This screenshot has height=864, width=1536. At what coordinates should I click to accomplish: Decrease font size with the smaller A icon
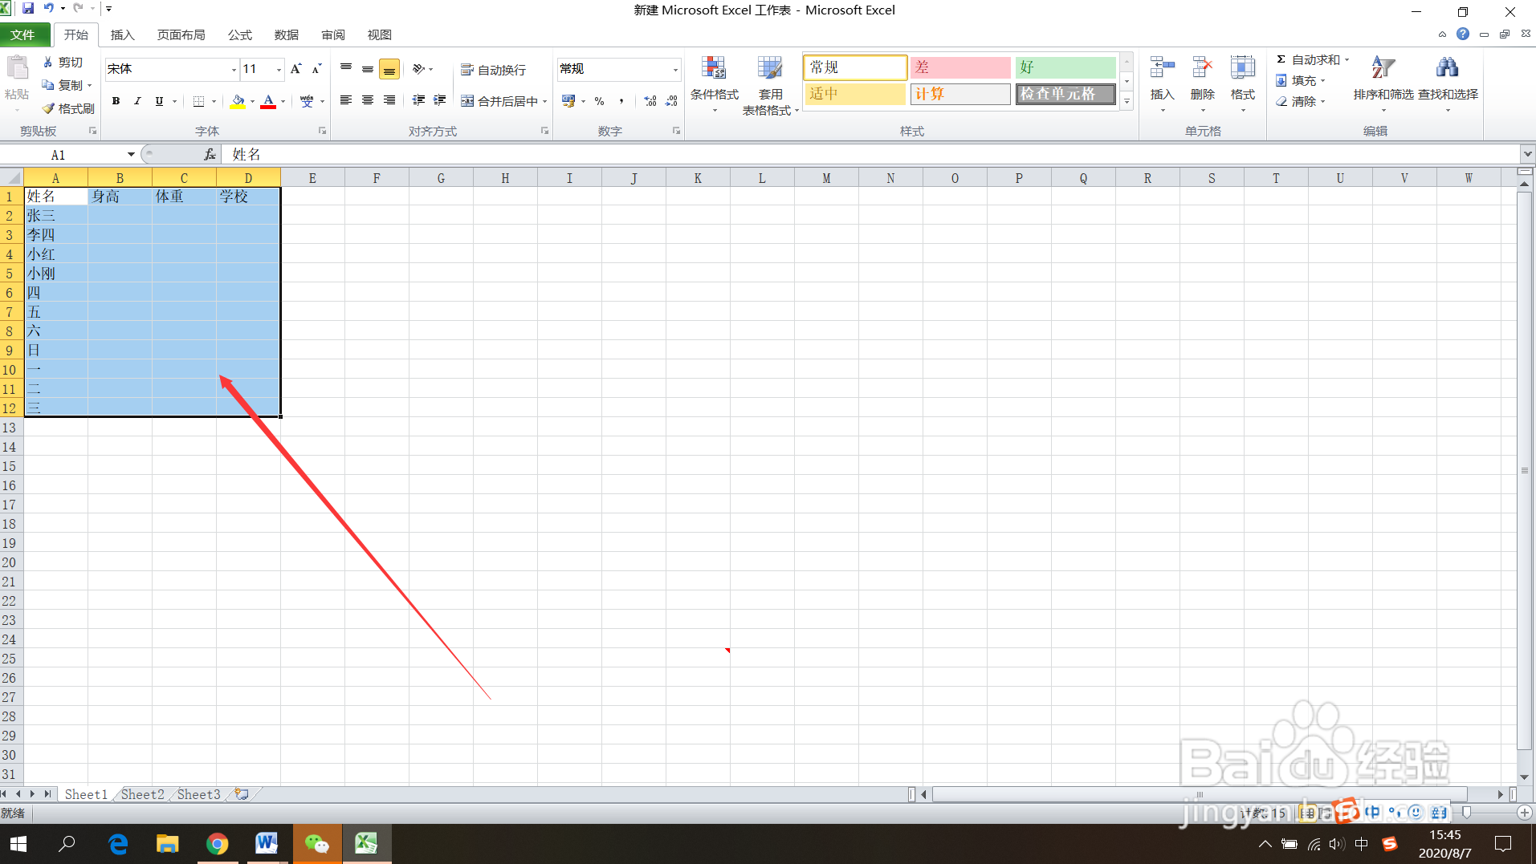click(317, 69)
